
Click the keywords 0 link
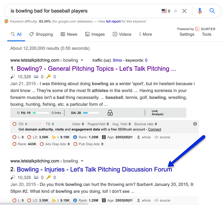146,60
